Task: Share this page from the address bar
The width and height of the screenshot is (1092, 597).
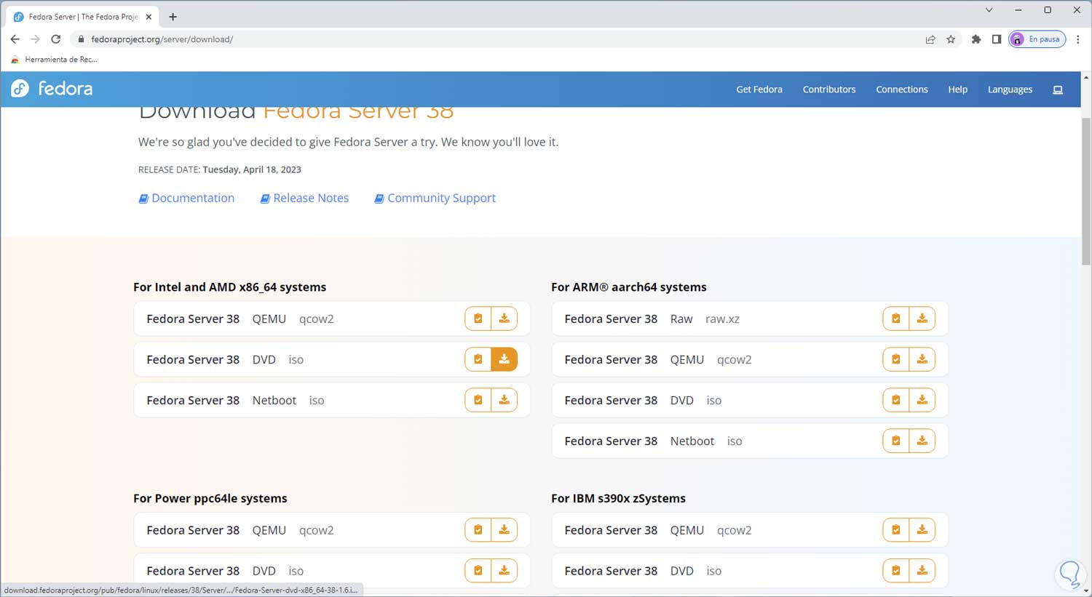Action: pyautogui.click(x=930, y=39)
